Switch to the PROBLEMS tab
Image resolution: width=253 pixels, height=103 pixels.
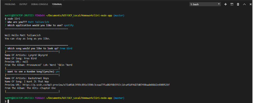point(10,4)
